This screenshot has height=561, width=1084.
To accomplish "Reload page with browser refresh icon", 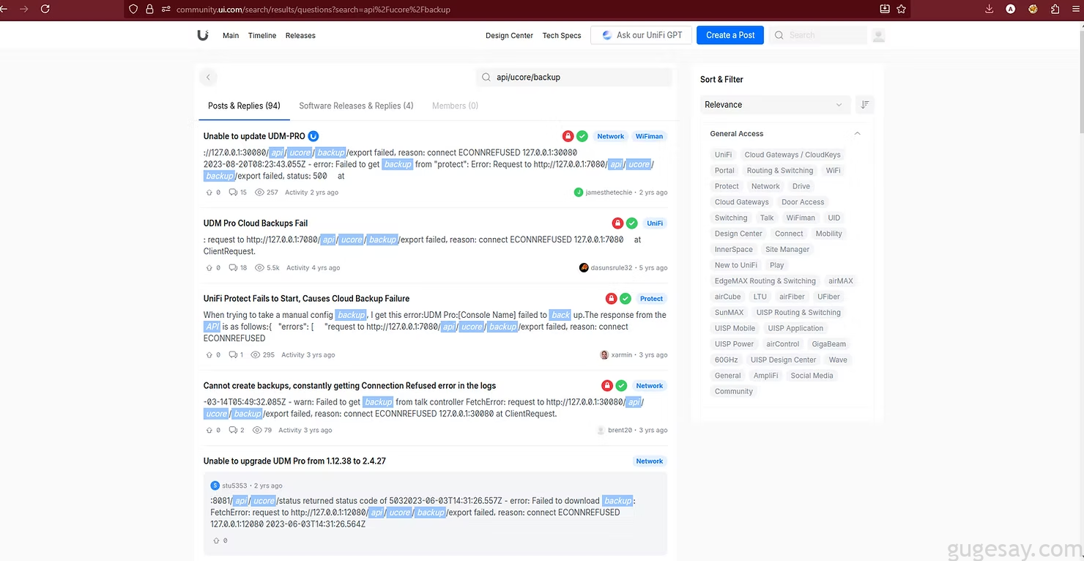I will 45,10.
